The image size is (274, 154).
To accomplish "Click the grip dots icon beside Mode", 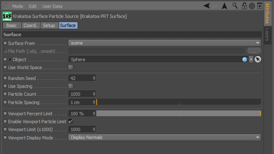I will coord(6,6).
